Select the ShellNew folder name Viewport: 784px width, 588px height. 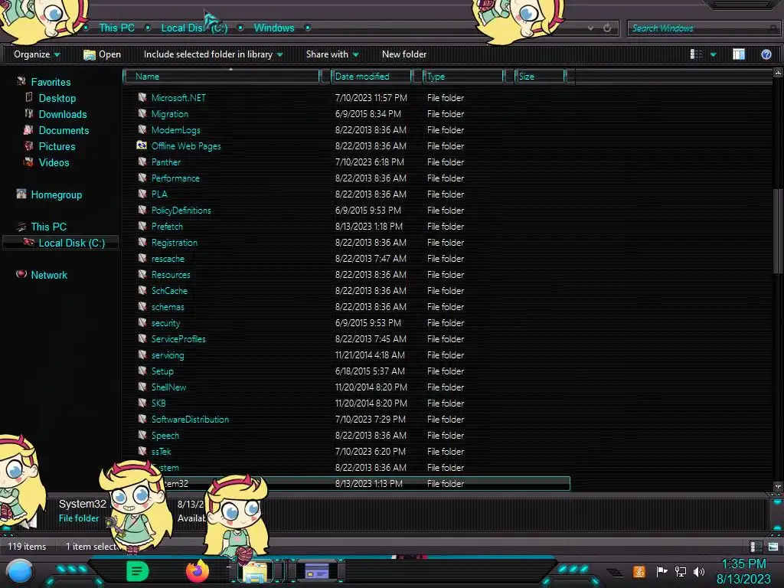168,387
